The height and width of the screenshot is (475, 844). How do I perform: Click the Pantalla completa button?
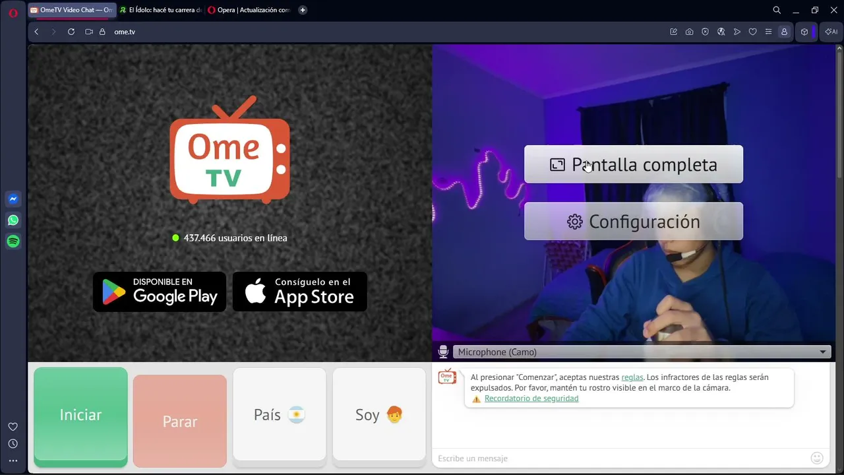634,164
